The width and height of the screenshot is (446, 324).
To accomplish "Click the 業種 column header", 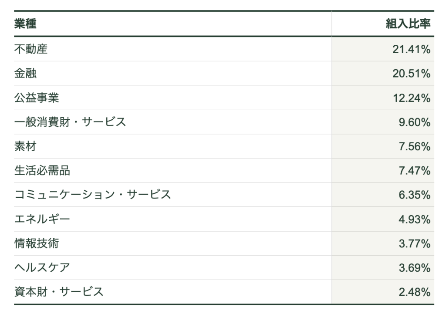I will pos(25,24).
